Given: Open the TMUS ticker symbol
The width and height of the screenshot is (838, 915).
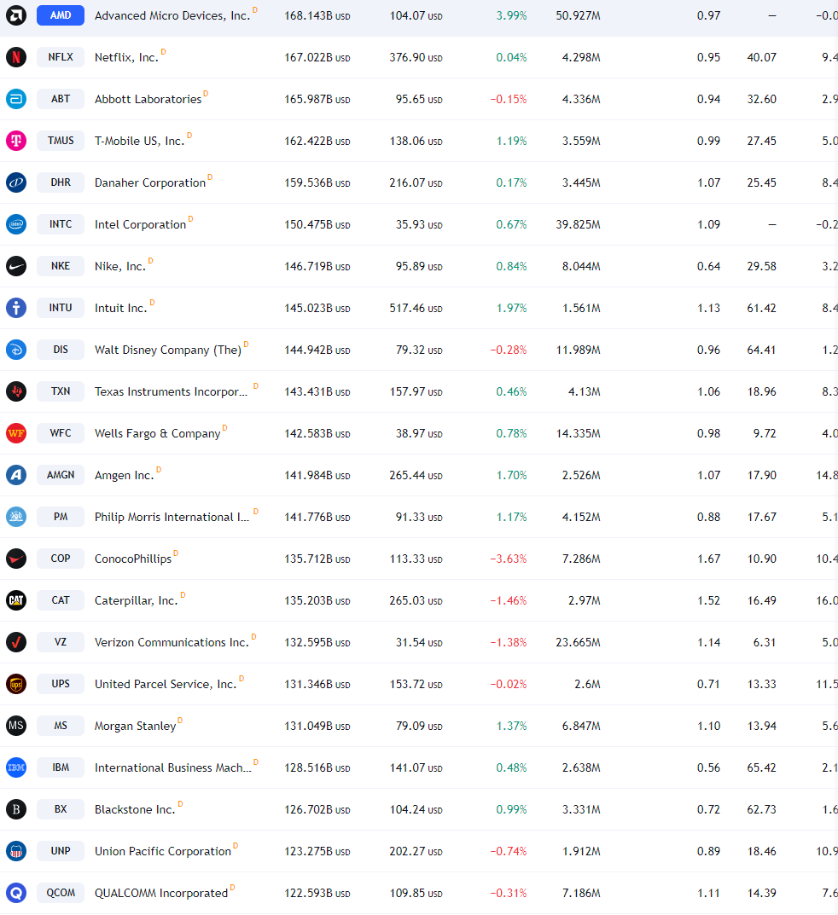Looking at the screenshot, I should coord(61,141).
